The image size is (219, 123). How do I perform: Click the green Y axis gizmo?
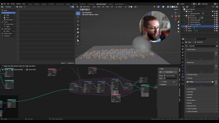pyautogui.click(x=179, y=16)
